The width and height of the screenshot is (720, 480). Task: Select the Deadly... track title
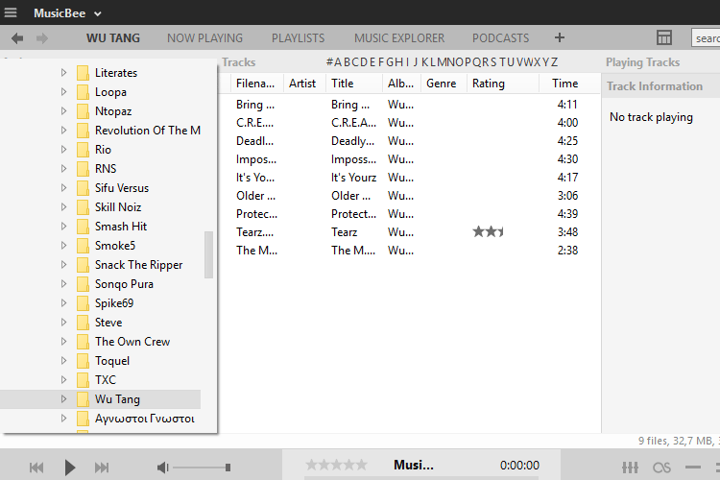coord(352,141)
